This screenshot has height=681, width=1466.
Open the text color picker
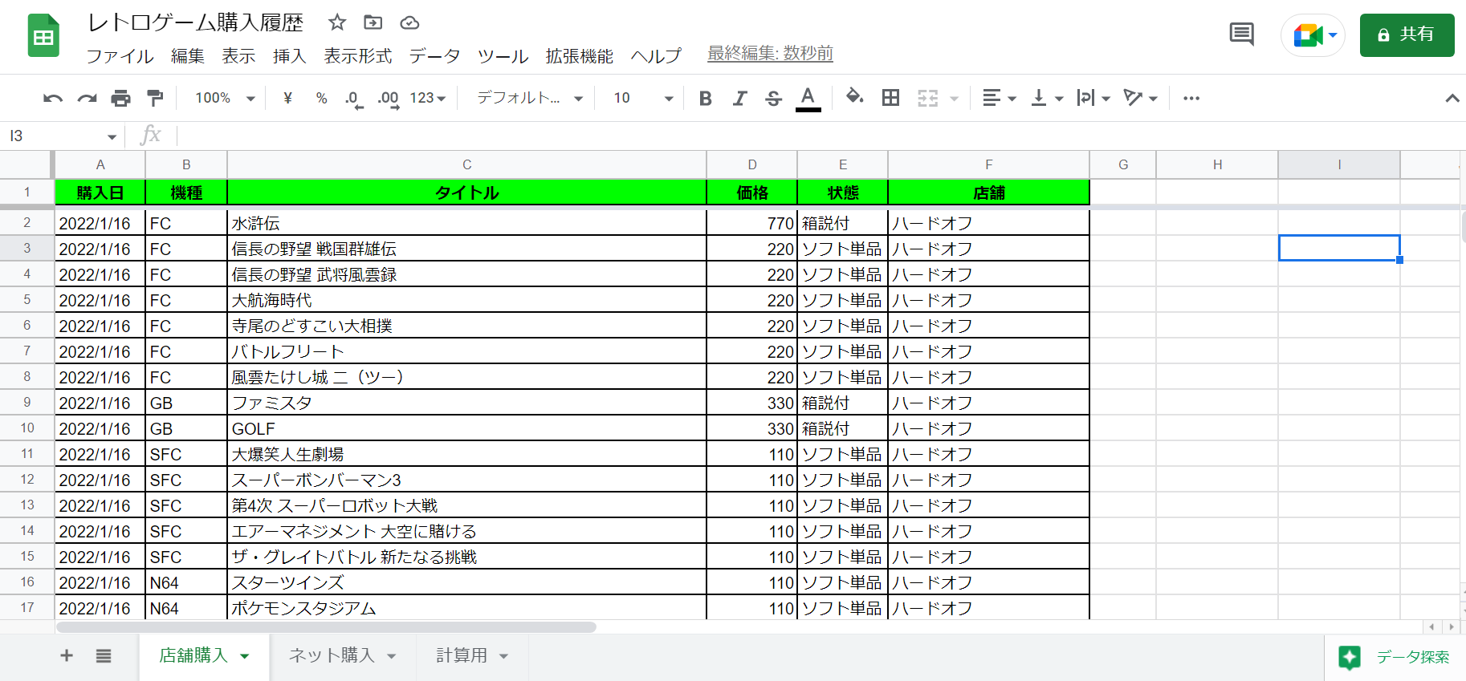(x=808, y=98)
